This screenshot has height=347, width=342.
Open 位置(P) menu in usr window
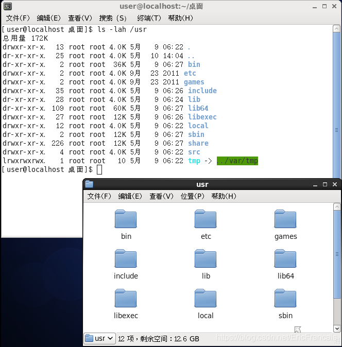tap(192, 196)
